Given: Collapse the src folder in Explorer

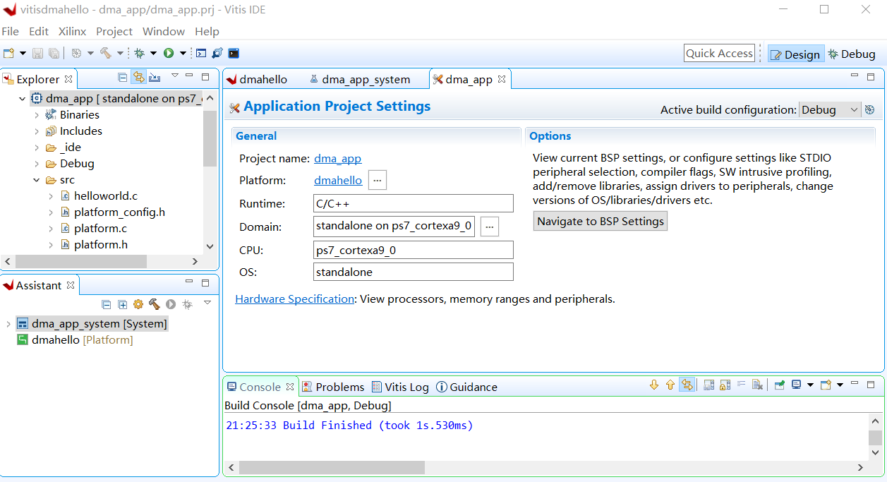Looking at the screenshot, I should click(x=36, y=179).
